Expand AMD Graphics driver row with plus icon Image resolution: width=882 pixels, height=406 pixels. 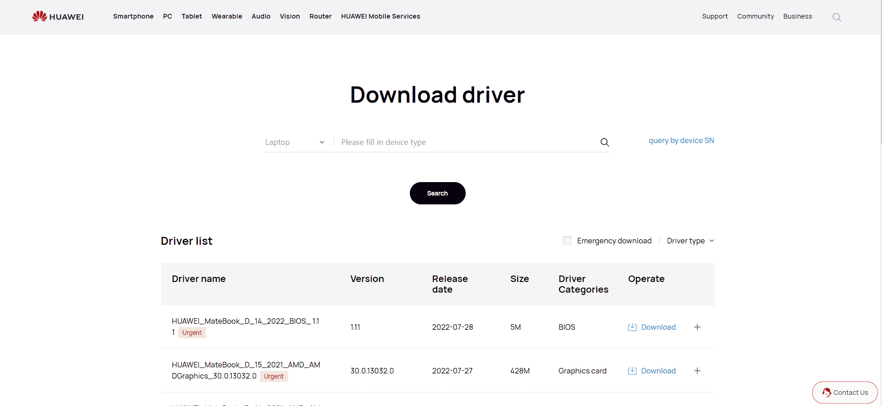pos(697,371)
